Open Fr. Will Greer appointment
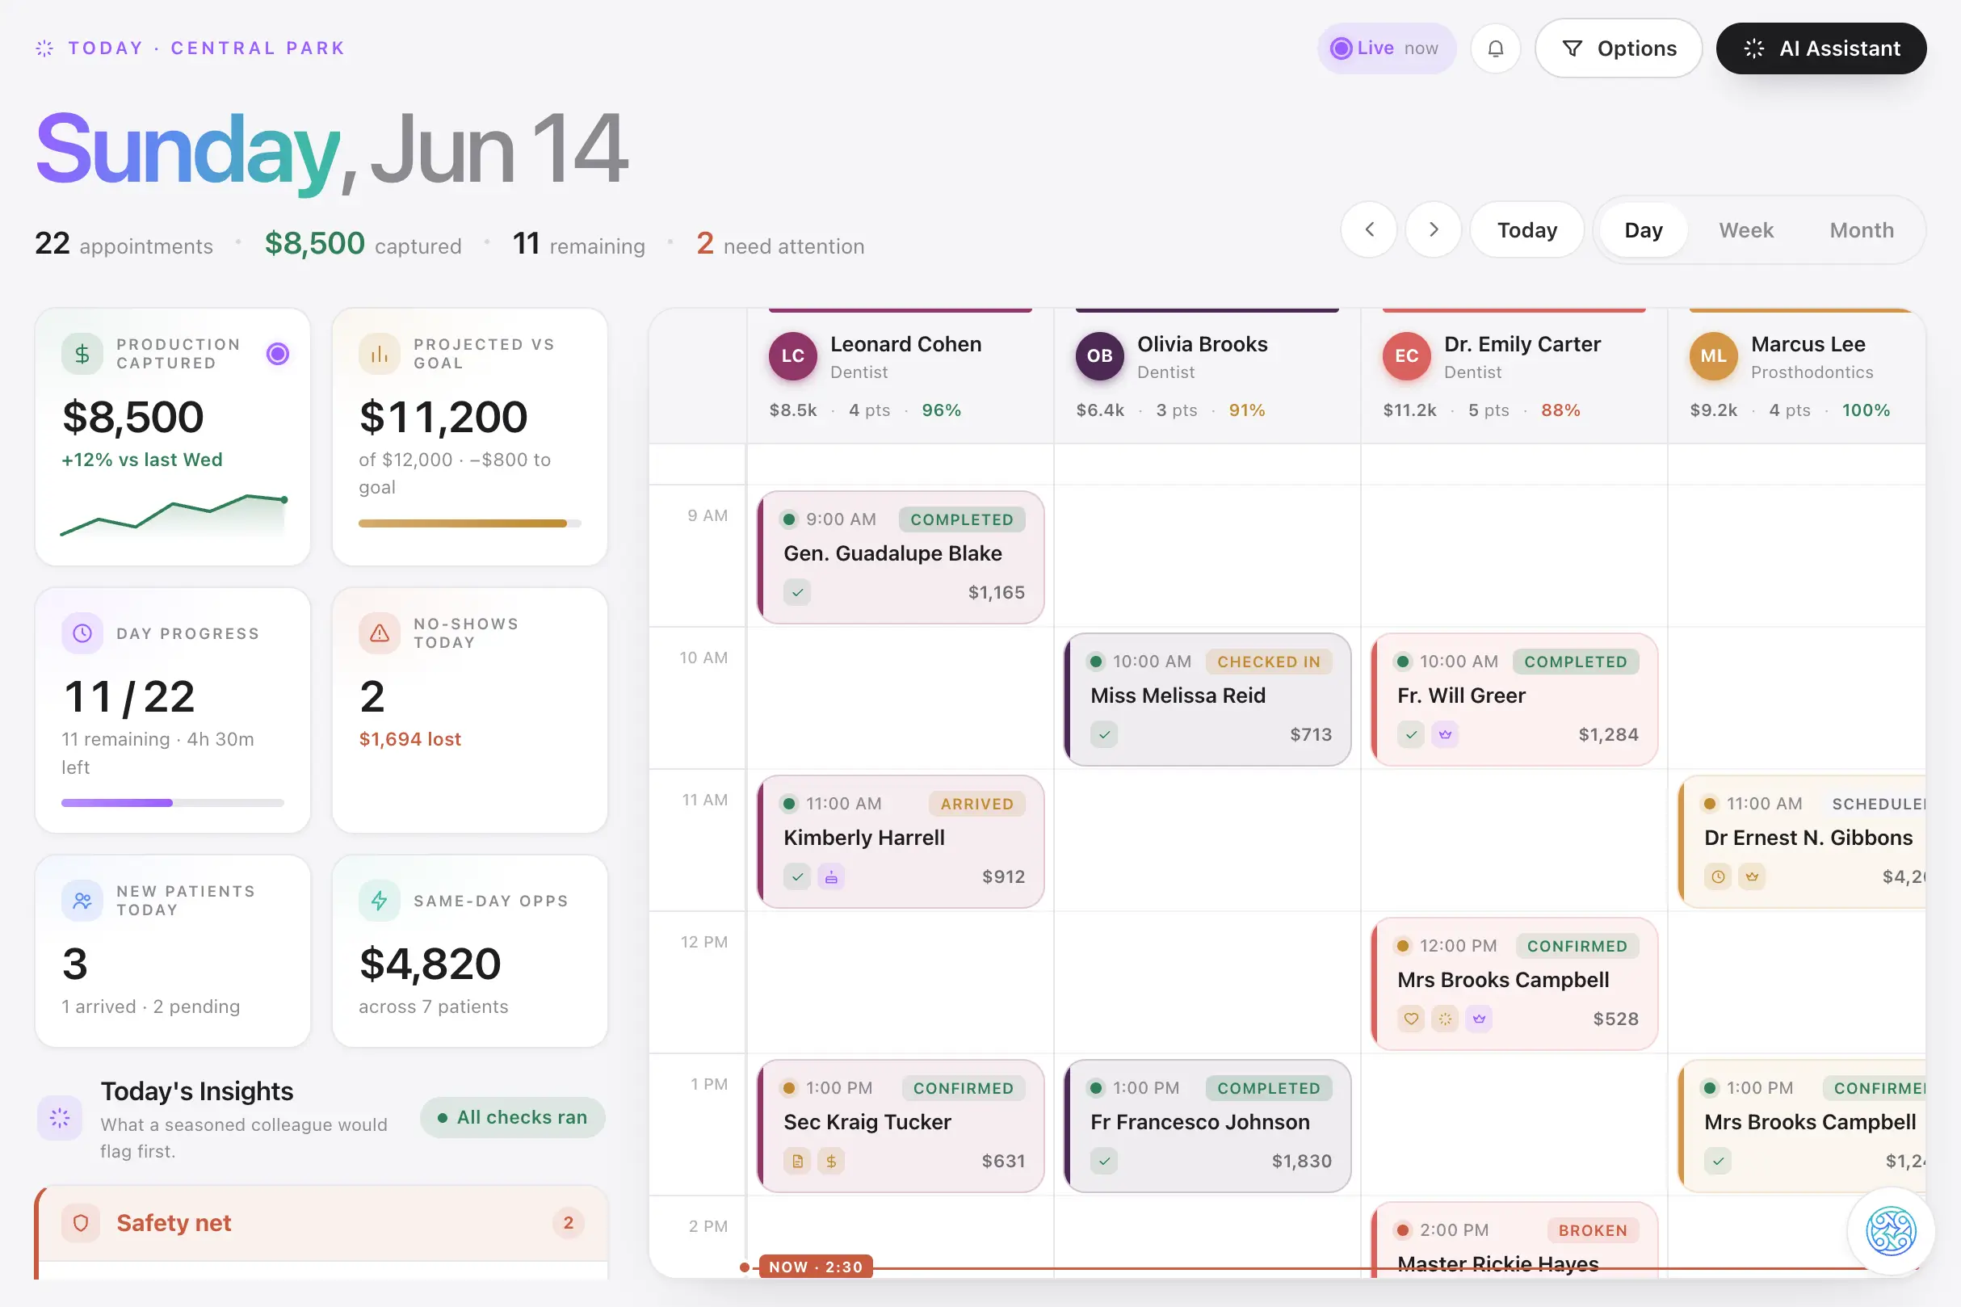The height and width of the screenshot is (1307, 1961). (1514, 699)
